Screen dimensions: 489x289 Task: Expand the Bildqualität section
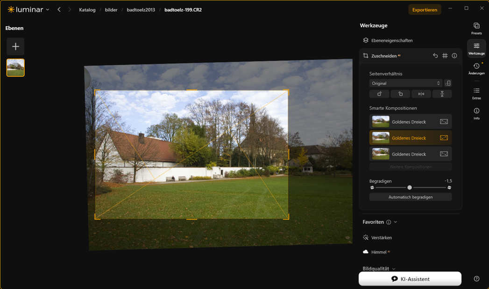[x=379, y=268]
